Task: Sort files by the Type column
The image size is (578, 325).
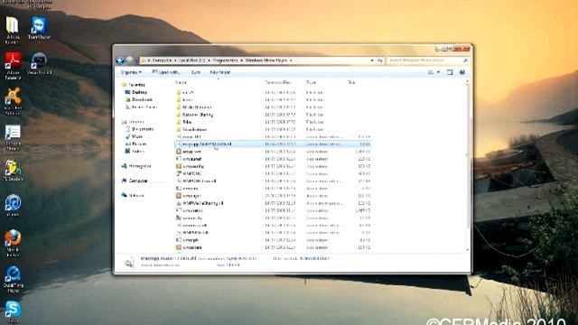Action: click(311, 82)
